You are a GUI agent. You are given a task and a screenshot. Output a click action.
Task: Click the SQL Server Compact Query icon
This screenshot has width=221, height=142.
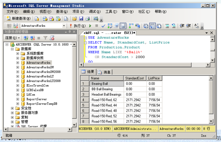click(66, 18)
